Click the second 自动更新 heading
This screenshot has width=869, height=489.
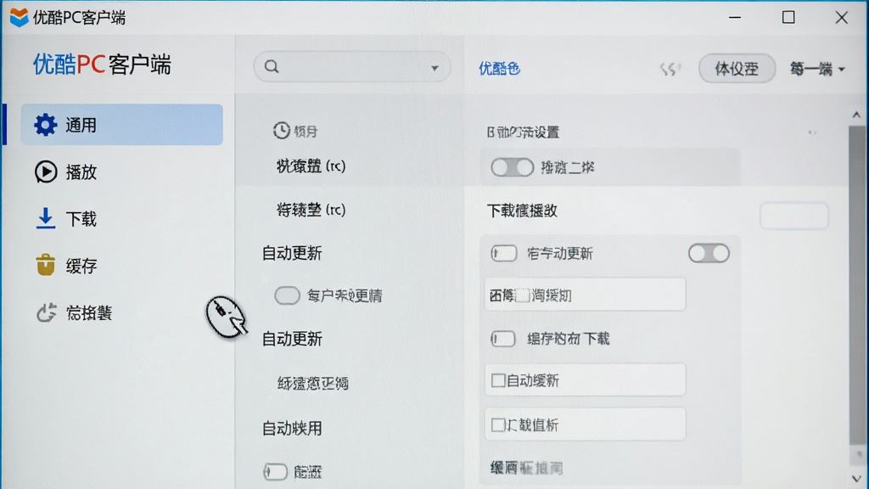(x=292, y=339)
